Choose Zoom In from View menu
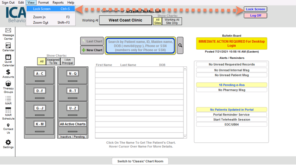Image resolution: width=296 pixels, height=166 pixels. [x=51, y=17]
